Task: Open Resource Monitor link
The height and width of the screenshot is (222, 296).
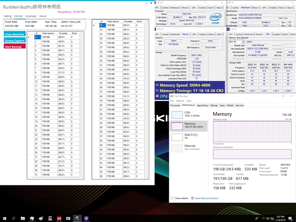Action: point(207,198)
